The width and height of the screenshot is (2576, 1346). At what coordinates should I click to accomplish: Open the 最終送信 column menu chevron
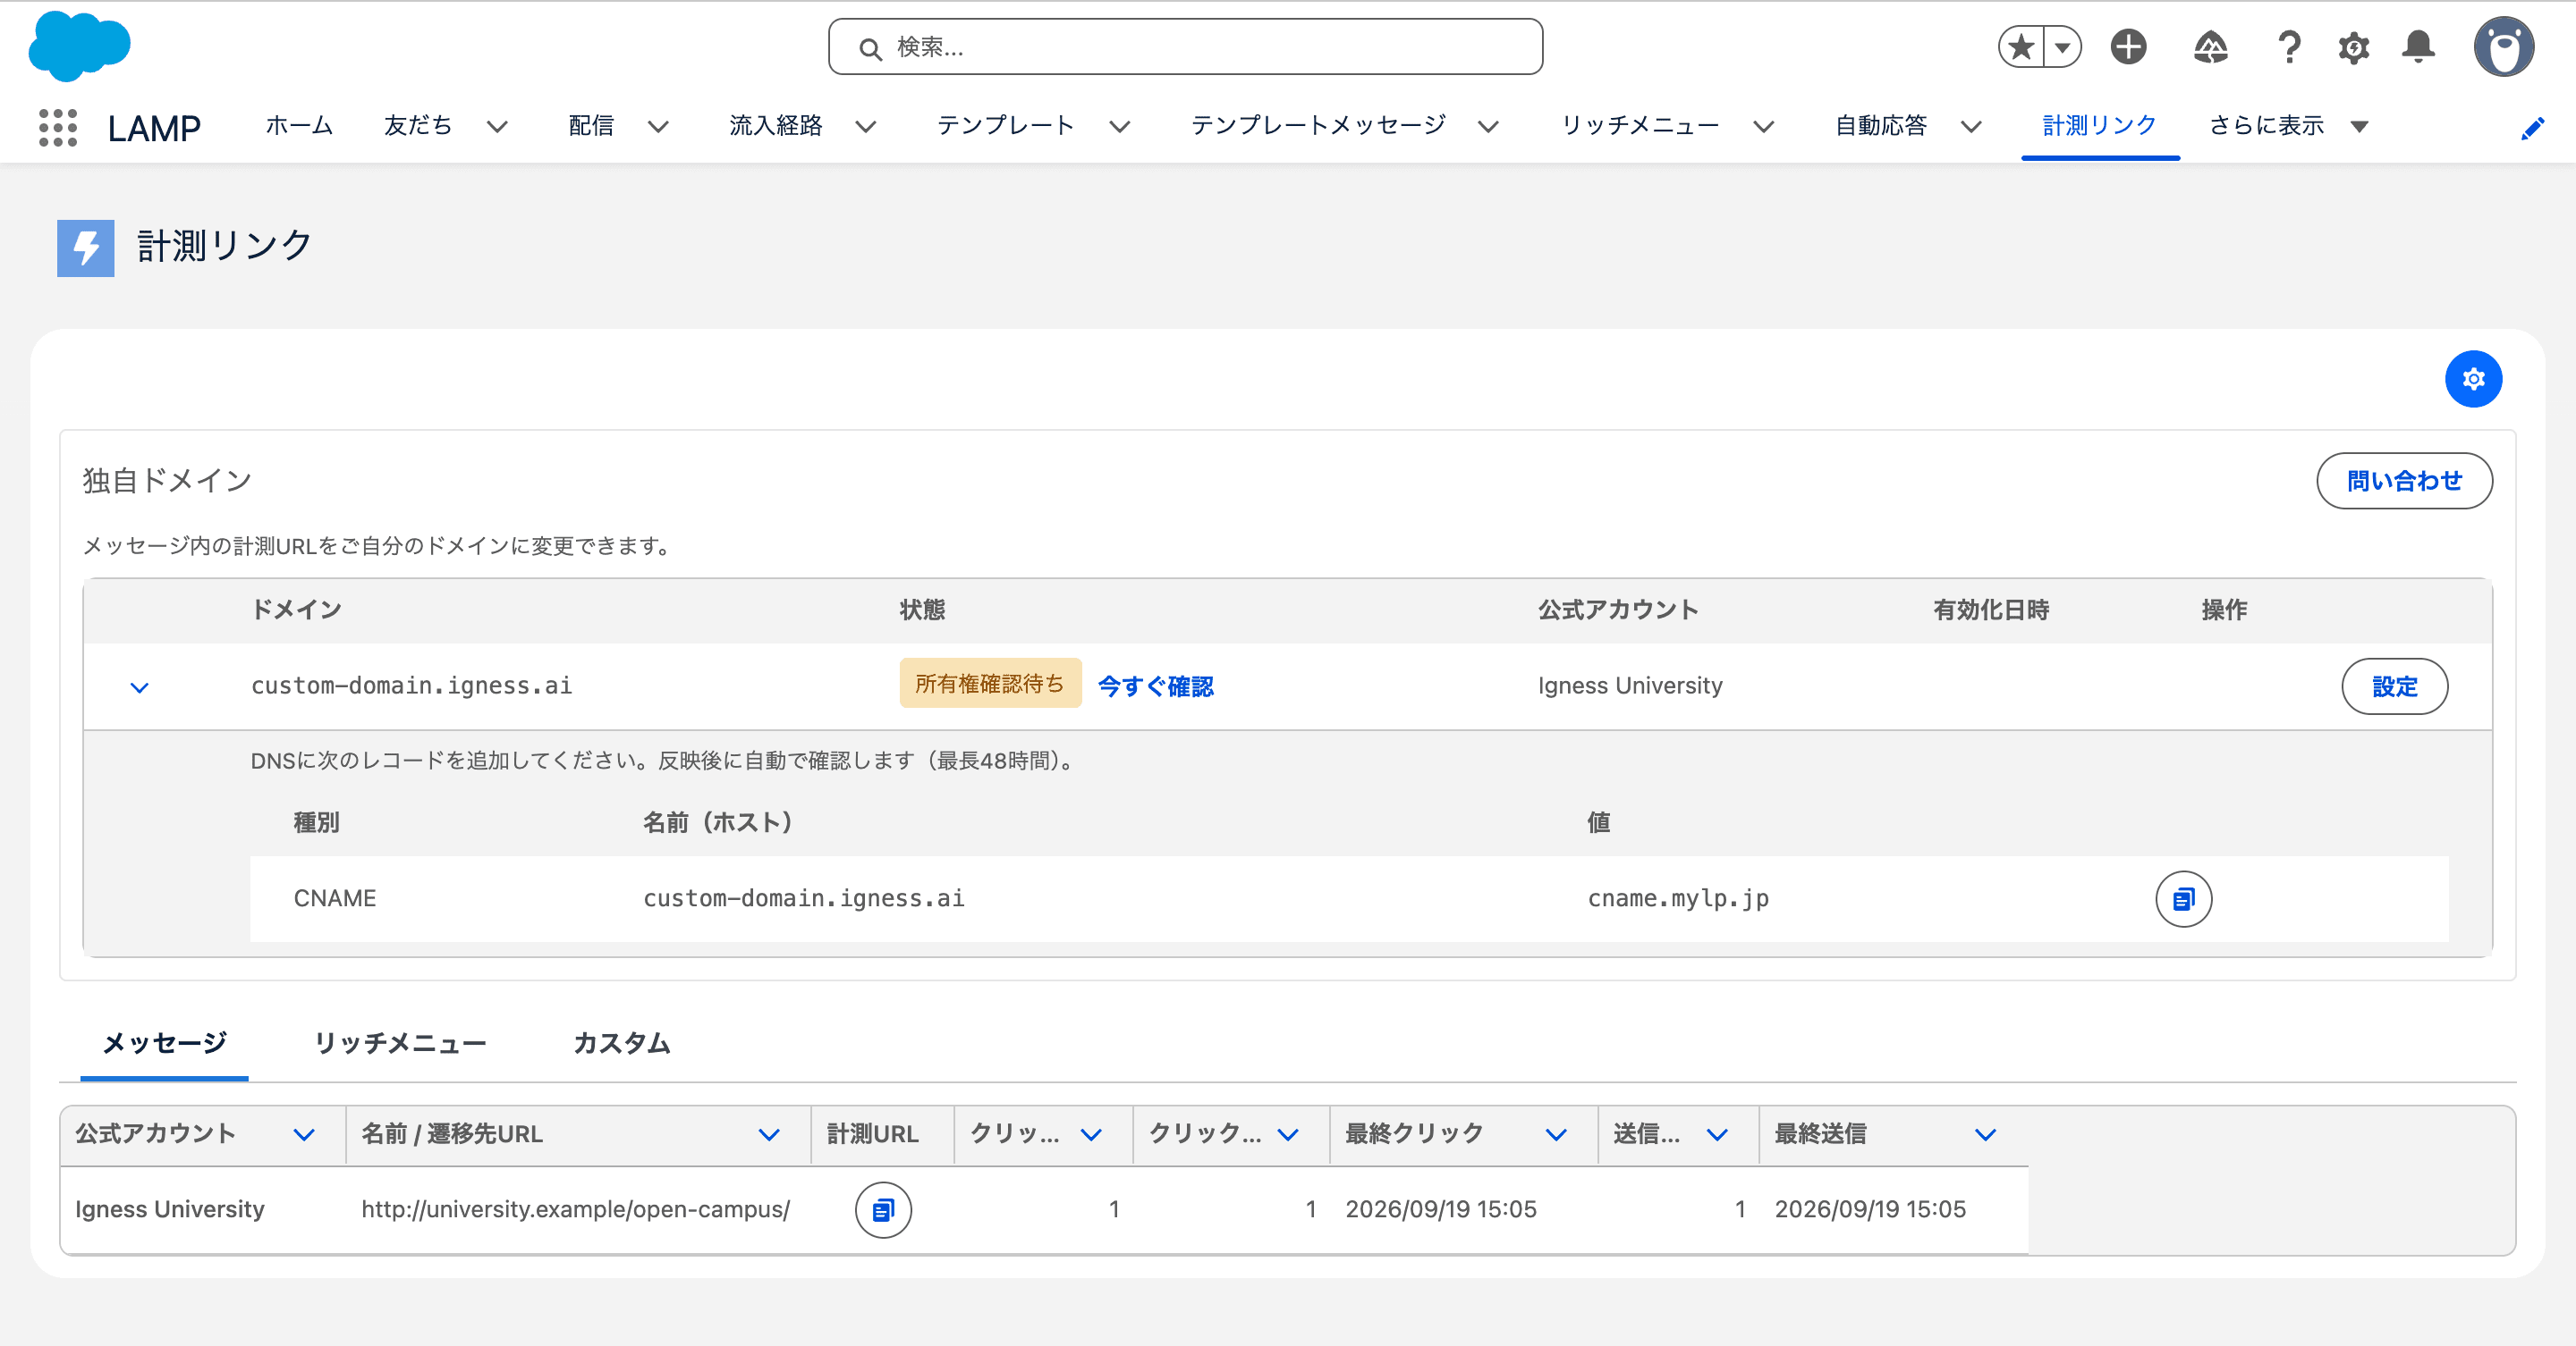coord(1986,1135)
